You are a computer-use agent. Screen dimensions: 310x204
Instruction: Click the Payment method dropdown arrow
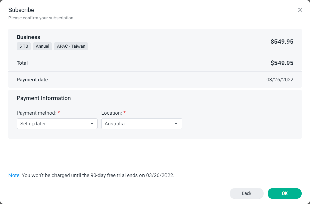pos(92,124)
